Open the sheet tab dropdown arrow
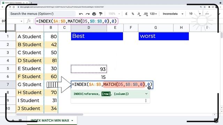Image resolution: width=223 pixels, height=125 pixels. (72, 120)
